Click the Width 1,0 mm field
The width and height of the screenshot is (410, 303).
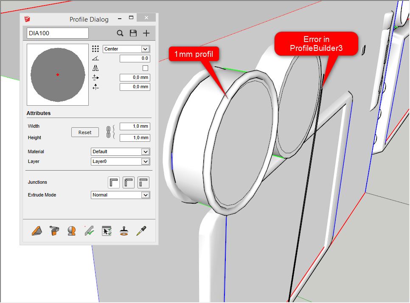click(135, 126)
